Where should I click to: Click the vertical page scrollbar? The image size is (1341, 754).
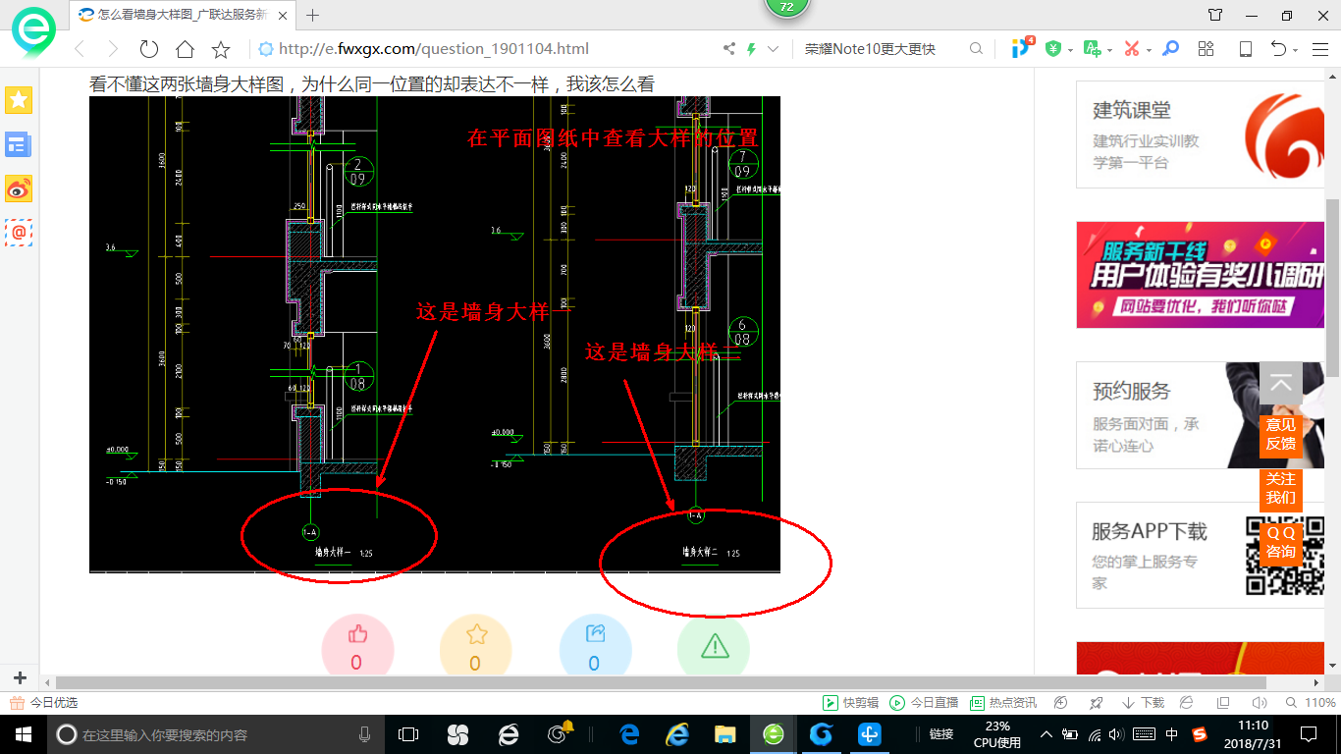point(1333,287)
